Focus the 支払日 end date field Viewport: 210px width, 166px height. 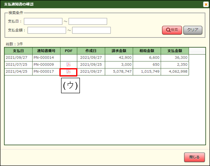tap(88, 21)
